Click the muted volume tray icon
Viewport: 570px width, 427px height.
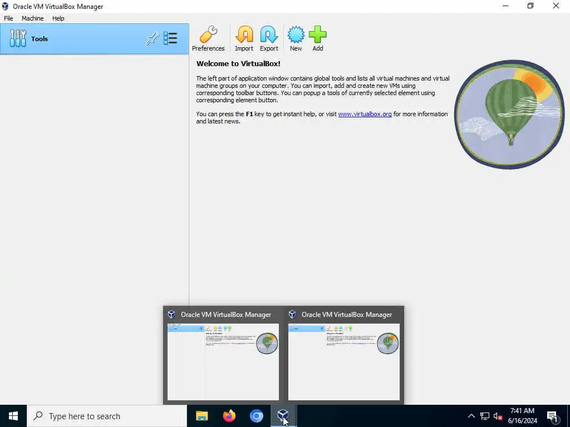[498, 416]
